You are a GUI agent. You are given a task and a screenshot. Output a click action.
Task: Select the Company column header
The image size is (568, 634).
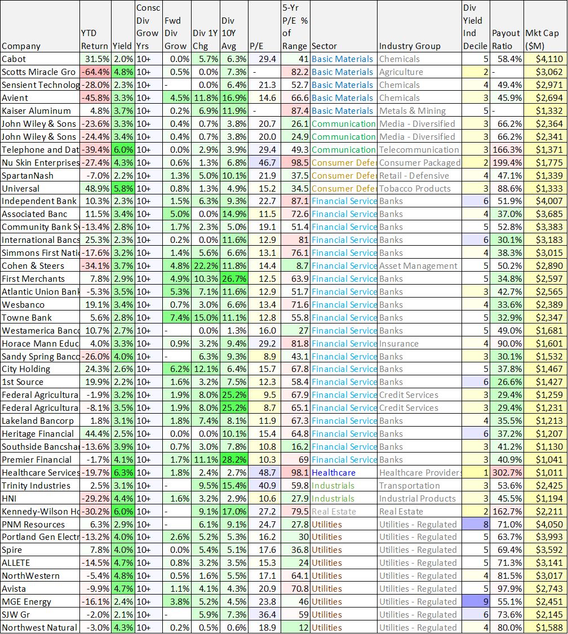point(40,26)
